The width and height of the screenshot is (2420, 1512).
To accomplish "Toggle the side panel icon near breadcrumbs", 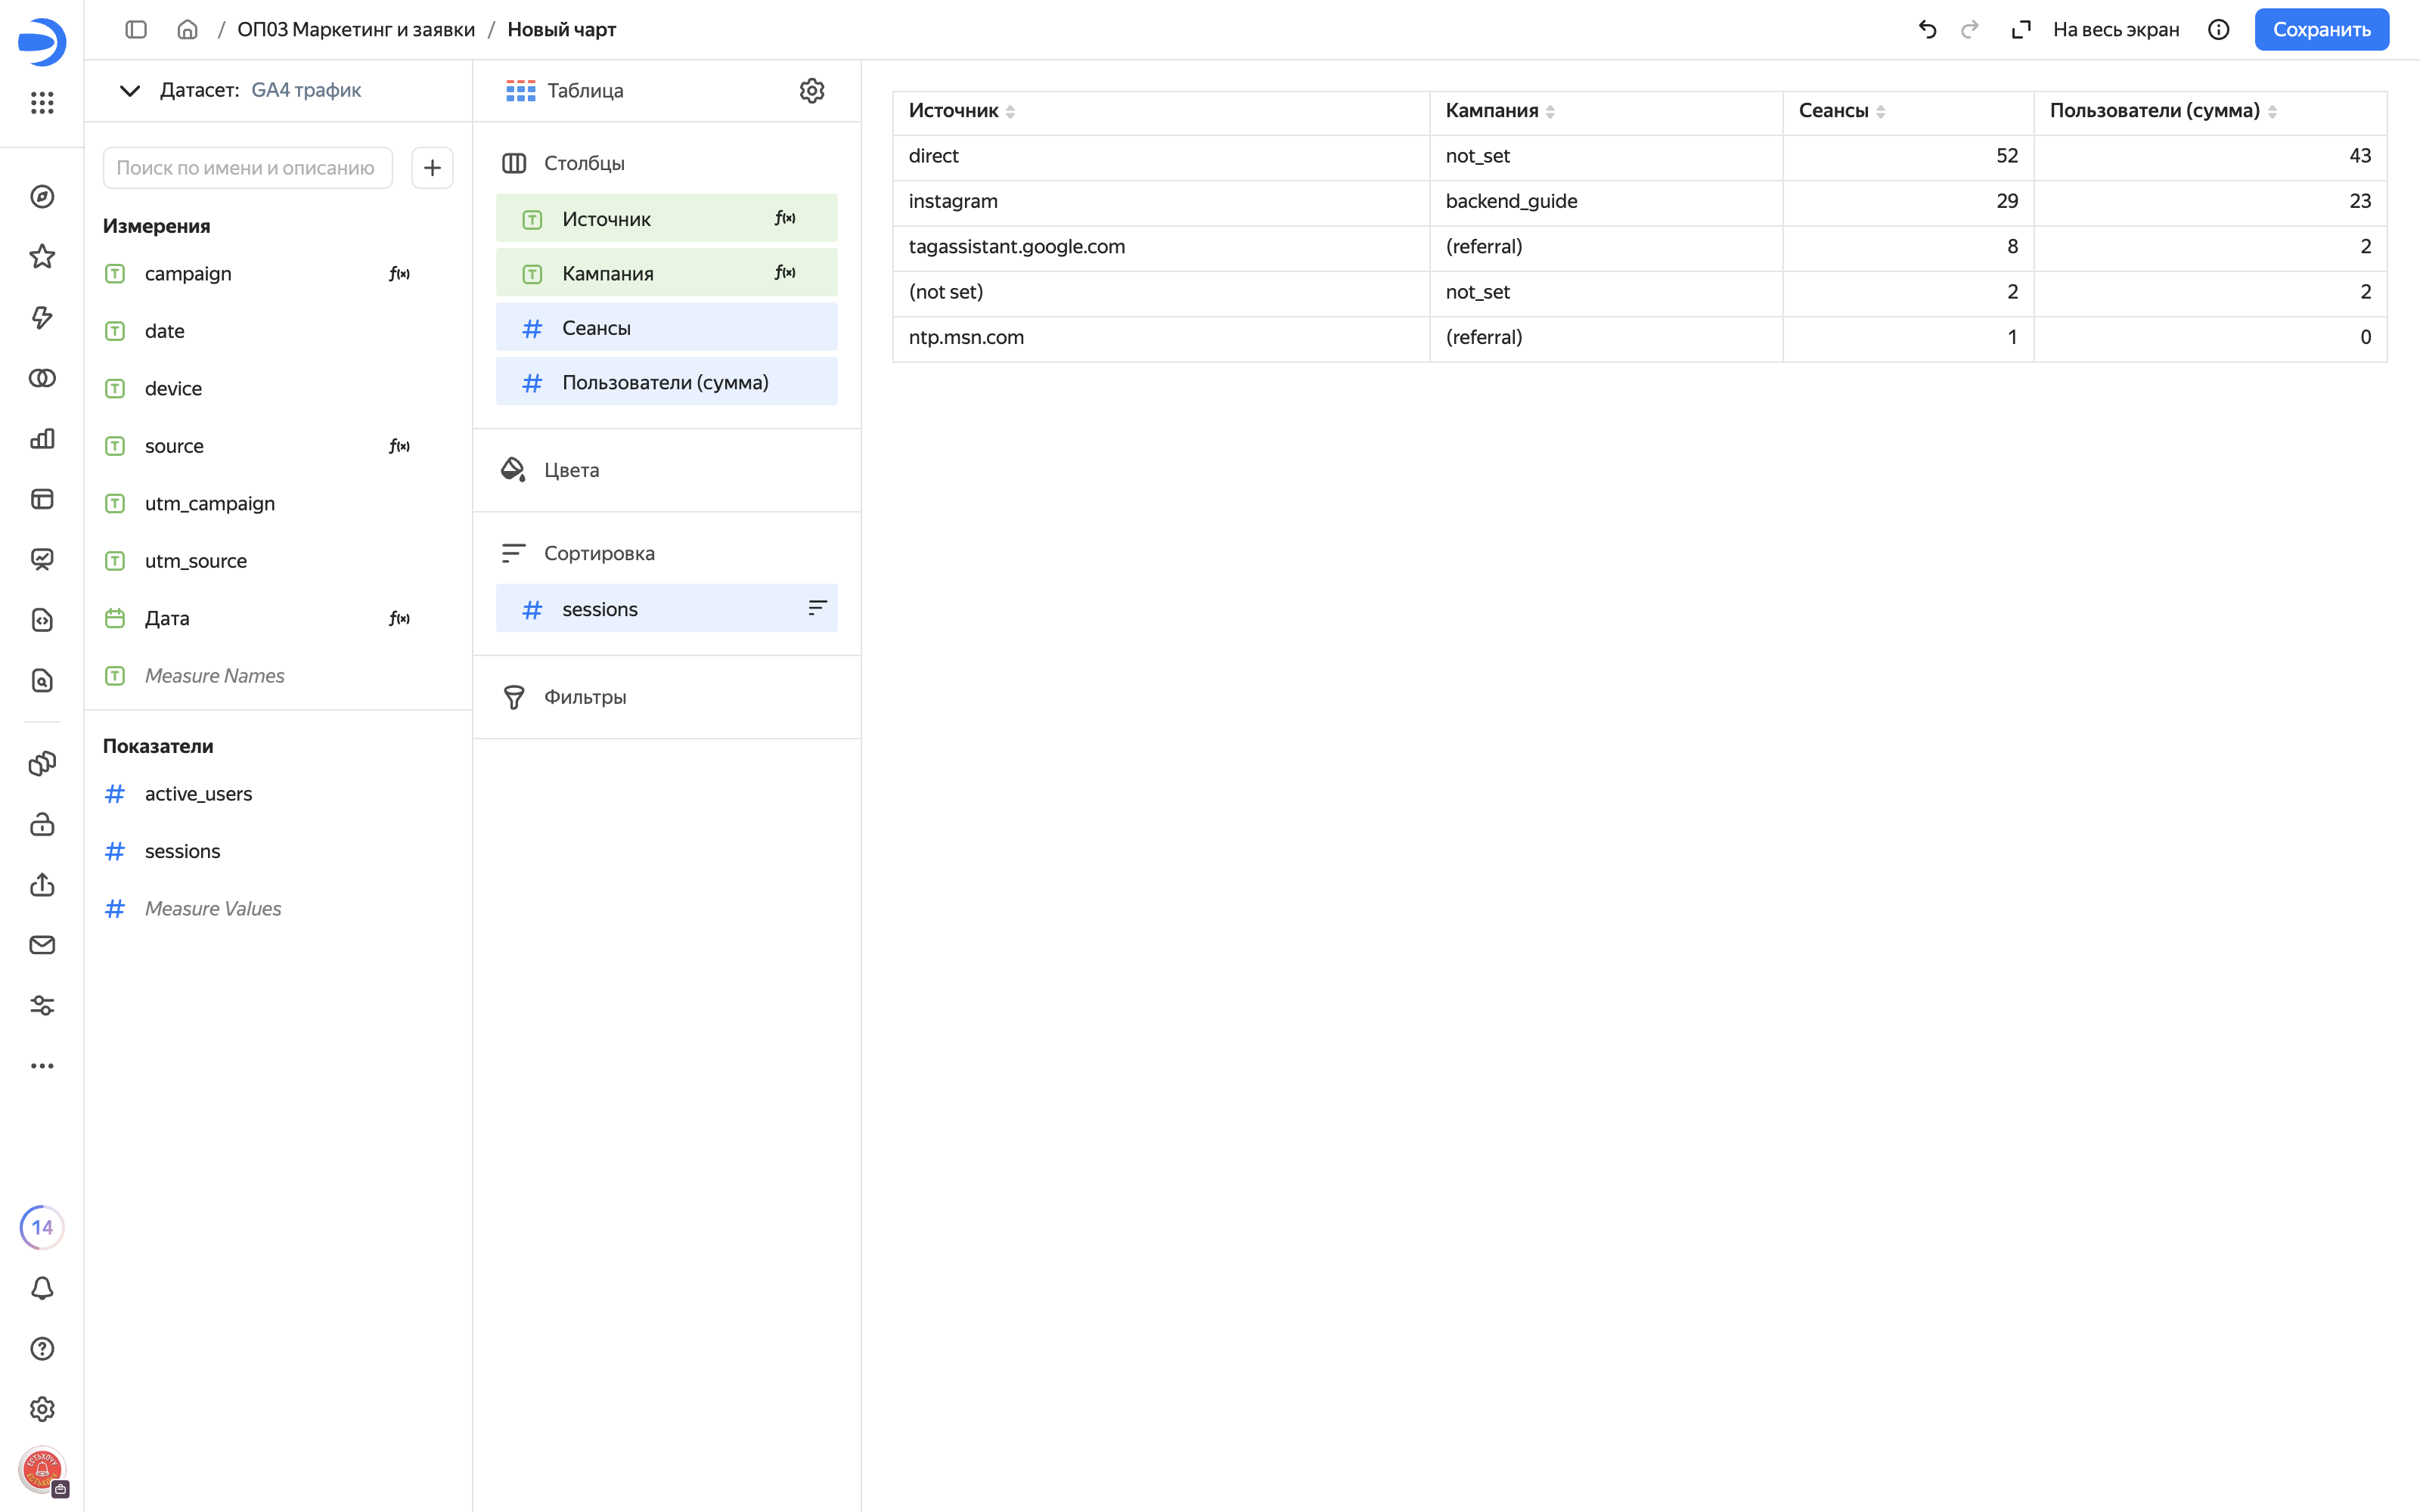I will point(136,29).
